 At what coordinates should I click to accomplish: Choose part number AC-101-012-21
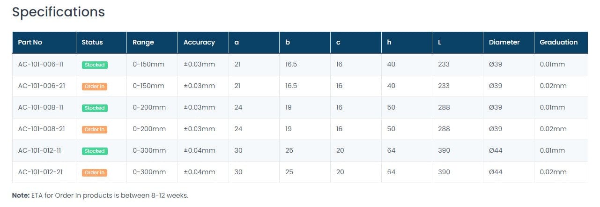(40, 172)
